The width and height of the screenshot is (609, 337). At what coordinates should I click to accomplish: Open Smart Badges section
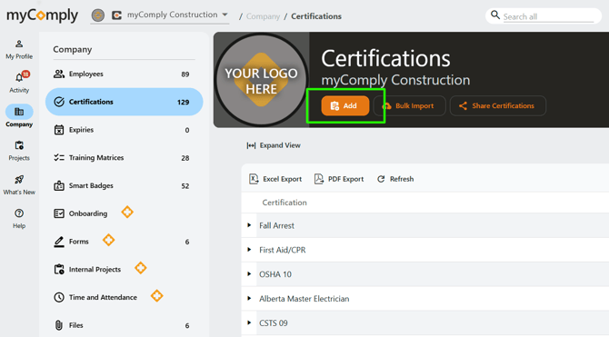(x=124, y=185)
